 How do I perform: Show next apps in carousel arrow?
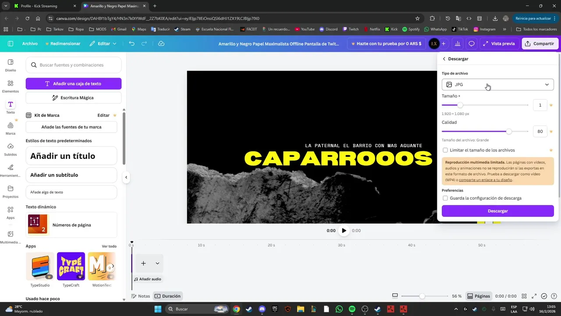(x=112, y=266)
